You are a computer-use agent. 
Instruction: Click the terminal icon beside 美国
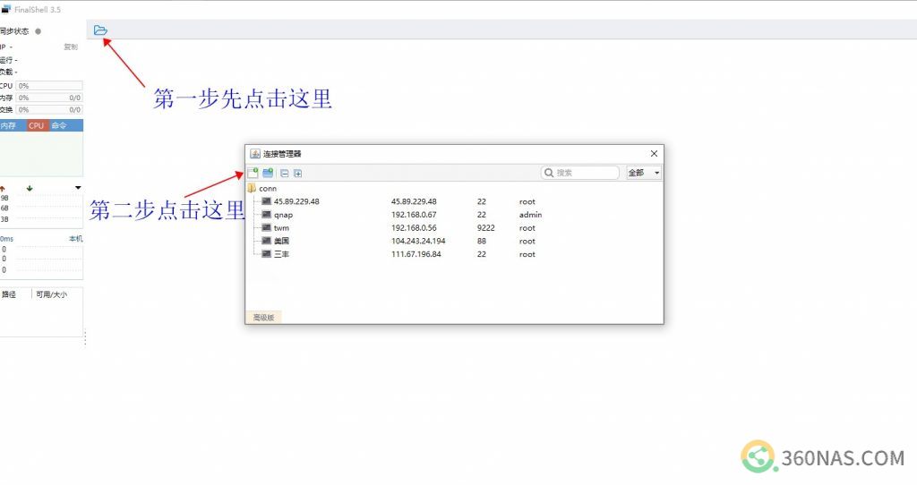pyautogui.click(x=267, y=241)
